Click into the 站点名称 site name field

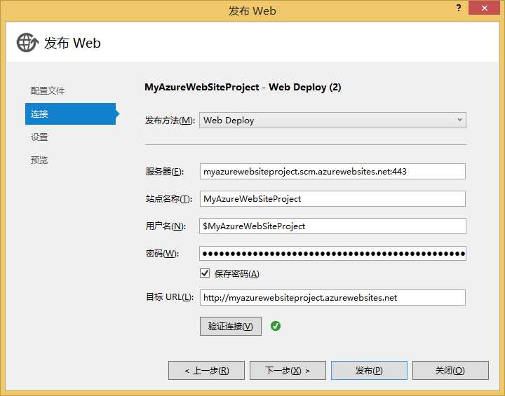(332, 198)
